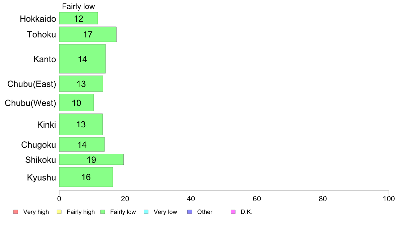Click the 40 tick label on x-axis
The height and width of the screenshot is (246, 398).
191,199
